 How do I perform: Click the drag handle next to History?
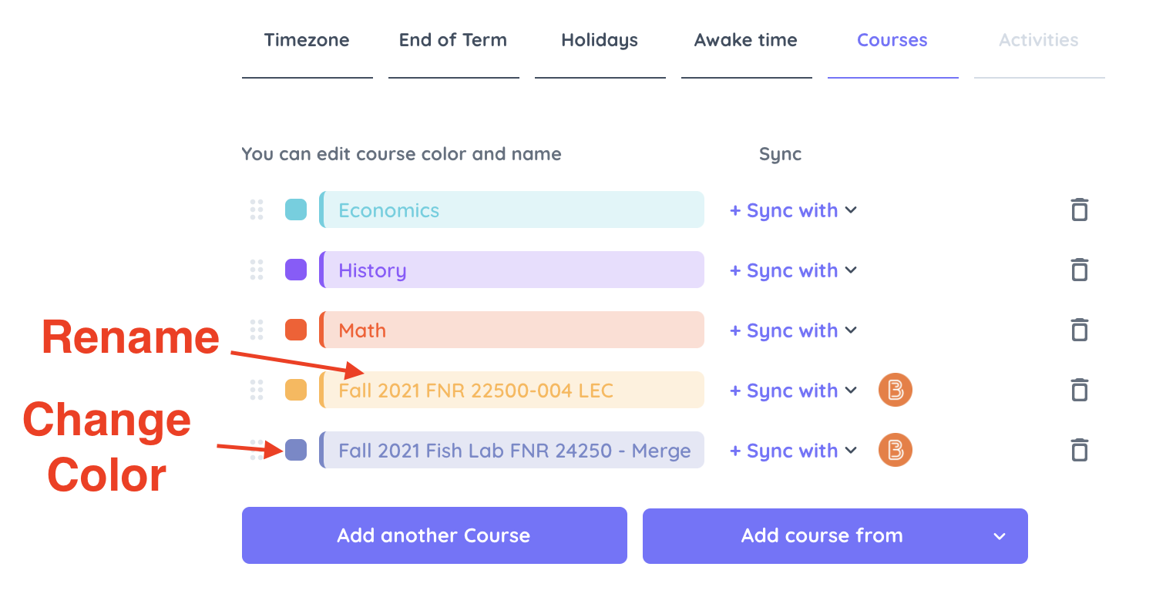257,270
